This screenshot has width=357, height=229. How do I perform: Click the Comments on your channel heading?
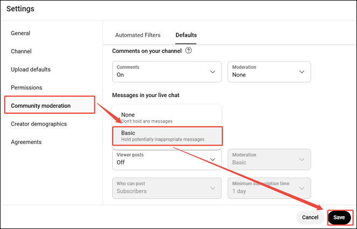[147, 51]
